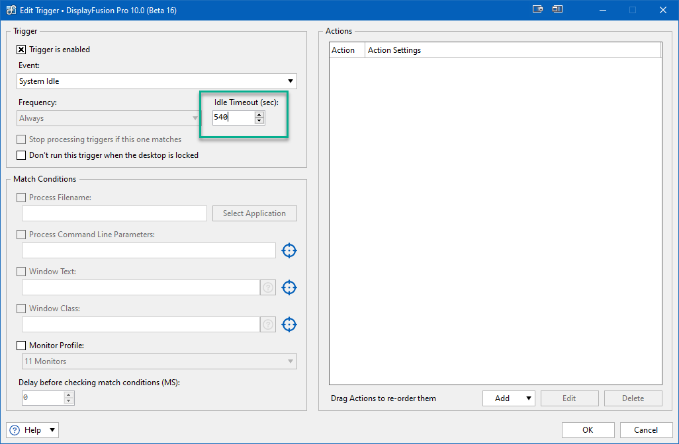Close the Edit Trigger window
The height and width of the screenshot is (444, 679).
tap(663, 10)
